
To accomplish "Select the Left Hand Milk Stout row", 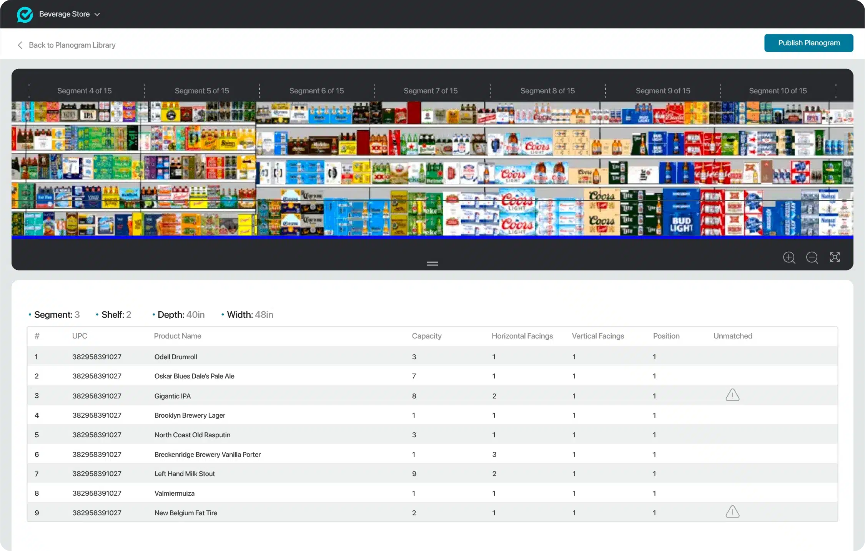I will 432,474.
